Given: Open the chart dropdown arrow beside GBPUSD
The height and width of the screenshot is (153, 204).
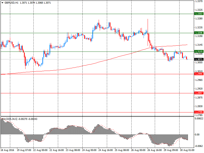Looking at the screenshot, I should [x=2, y=3].
